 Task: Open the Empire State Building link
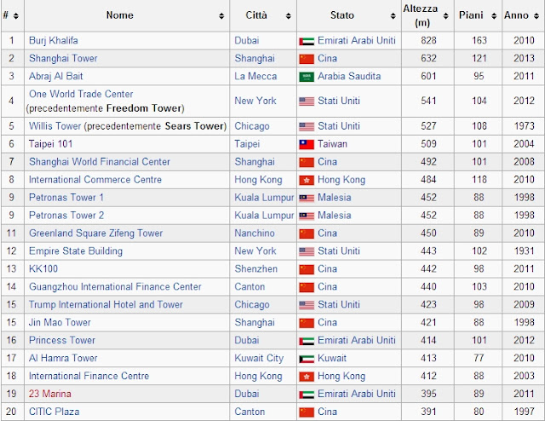coord(76,251)
